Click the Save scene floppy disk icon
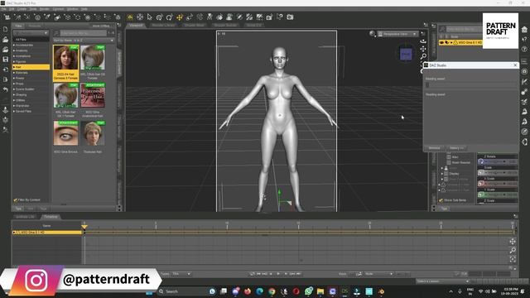Screen dimensions: 530x298 [6, 60]
